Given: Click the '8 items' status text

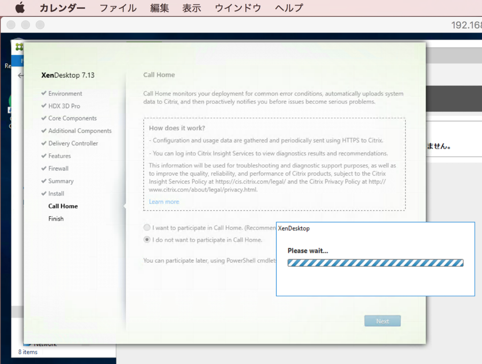Looking at the screenshot, I should coord(28,352).
